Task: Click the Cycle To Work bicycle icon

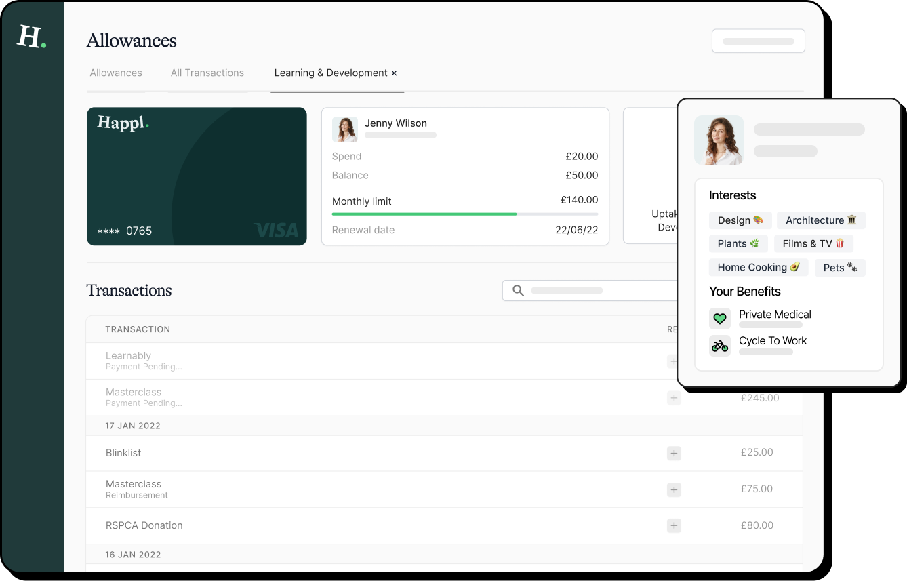Action: [720, 345]
